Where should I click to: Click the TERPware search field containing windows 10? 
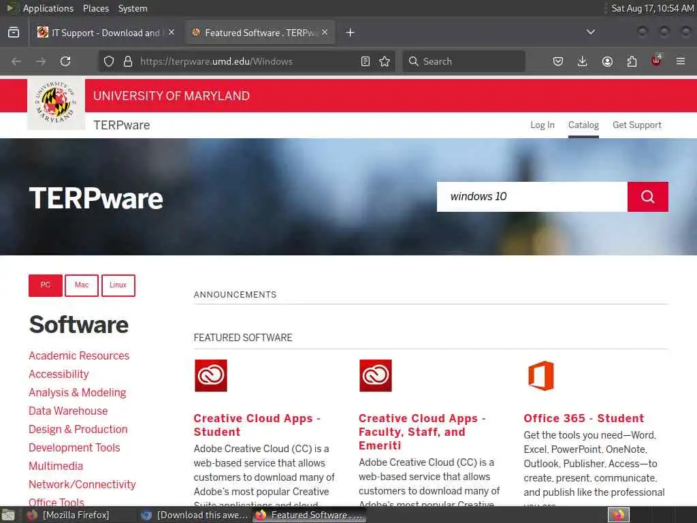[532, 197]
